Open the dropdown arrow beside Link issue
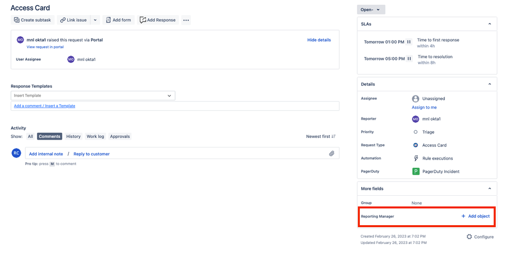Screen dimensions: 524x265 (95, 20)
